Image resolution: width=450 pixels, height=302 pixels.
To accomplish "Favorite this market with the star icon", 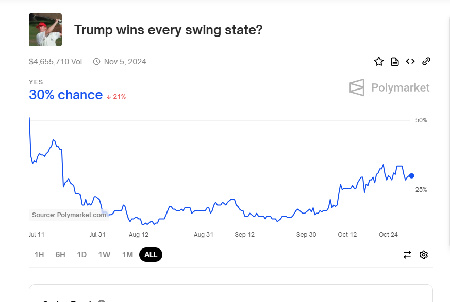I will point(379,62).
